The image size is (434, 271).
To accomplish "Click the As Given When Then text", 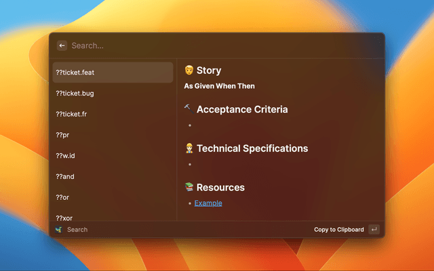I will click(x=219, y=86).
